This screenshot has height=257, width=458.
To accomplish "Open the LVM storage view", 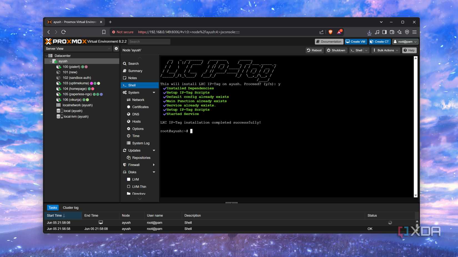I will (135, 179).
